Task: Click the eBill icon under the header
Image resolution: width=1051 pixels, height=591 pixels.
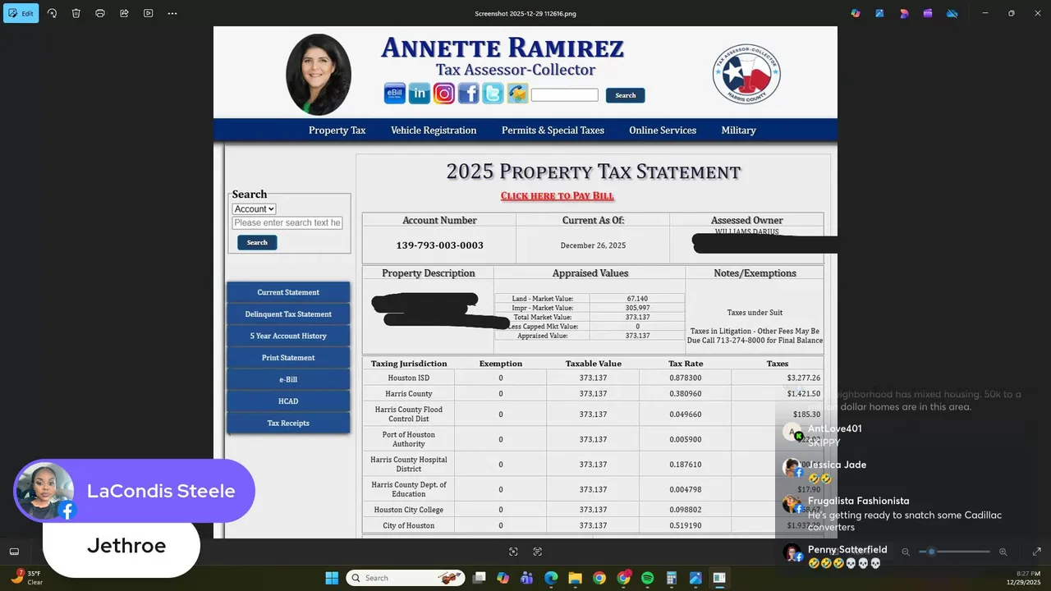Action: point(394,94)
